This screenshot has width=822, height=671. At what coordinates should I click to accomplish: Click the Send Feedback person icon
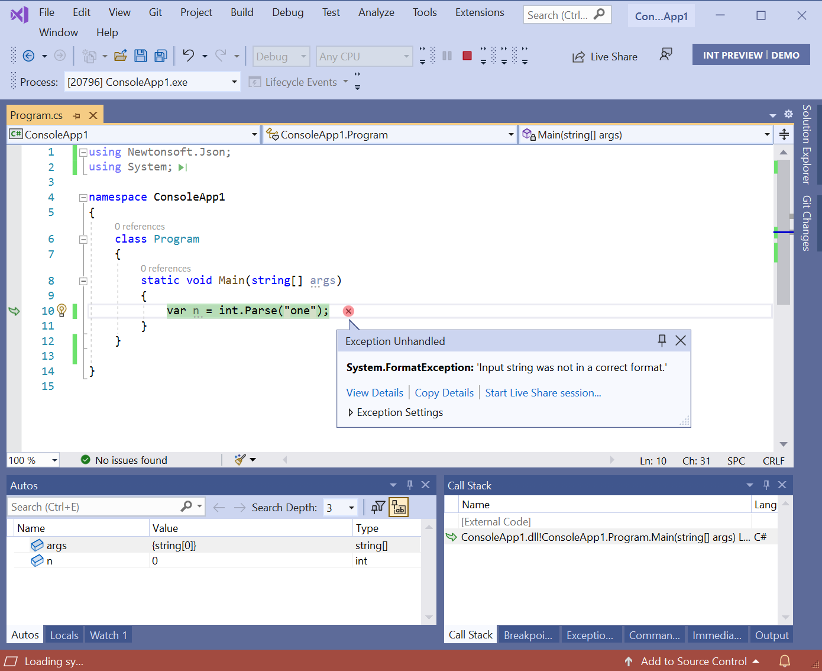tap(666, 55)
